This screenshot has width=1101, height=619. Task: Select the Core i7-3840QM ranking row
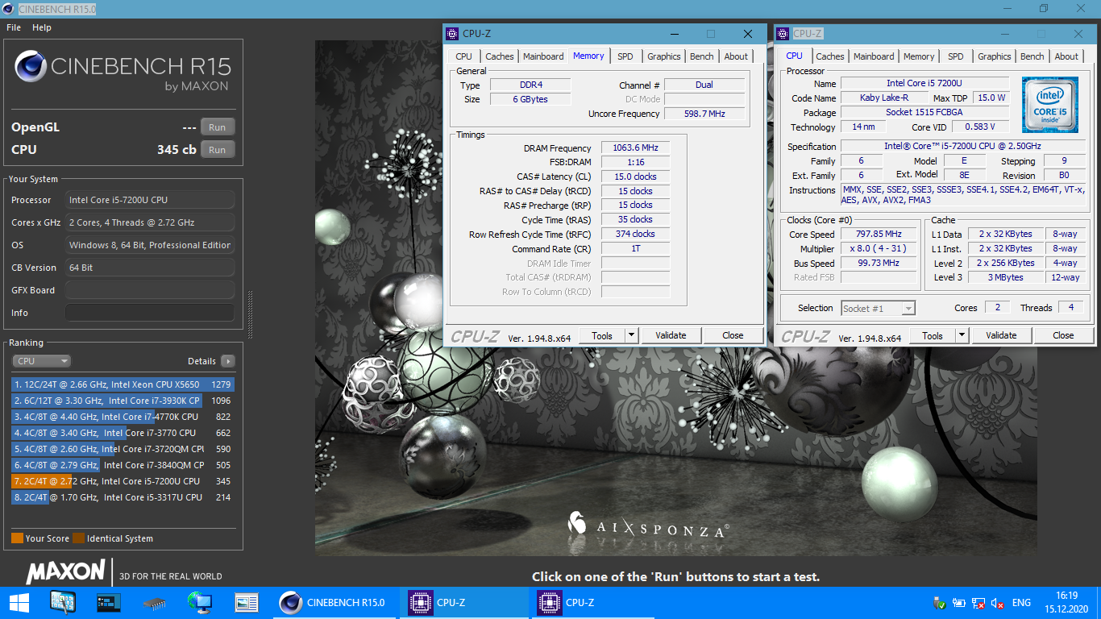coord(123,465)
